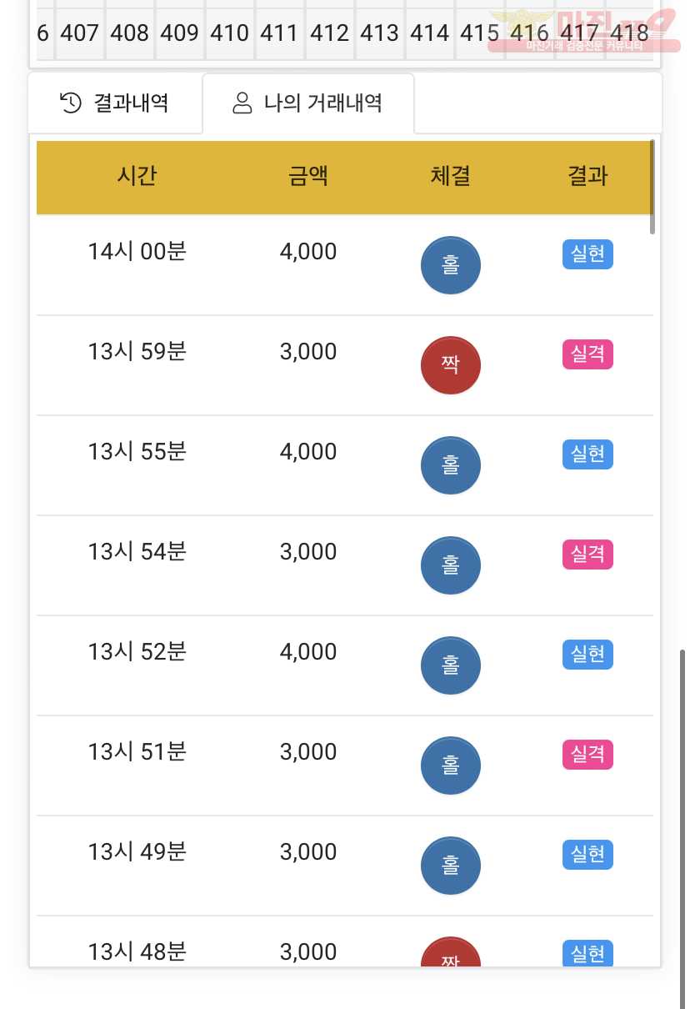Click the 홀 circle in 13시 54분 row
This screenshot has height=1009, width=690.
[x=451, y=565]
